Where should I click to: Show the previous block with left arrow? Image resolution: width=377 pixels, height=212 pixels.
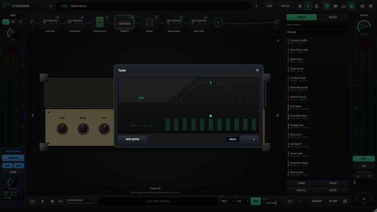33,115
